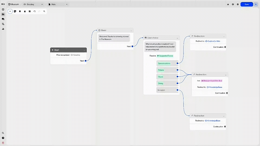Open the cube icon in left sidebar
Image resolution: width=260 pixels, height=146 pixels.
click(3, 9)
